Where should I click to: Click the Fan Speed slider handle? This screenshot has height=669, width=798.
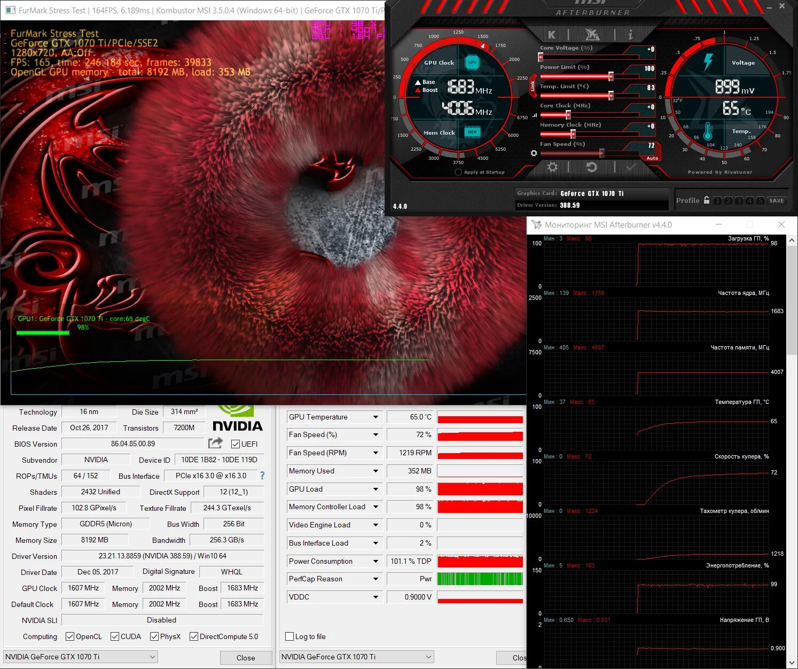[x=602, y=153]
